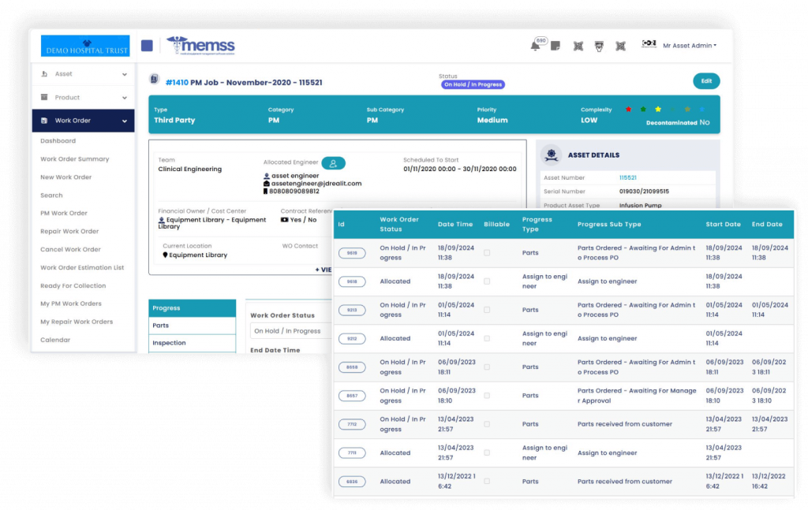Toggle Billable checkbox for row 9212

(487, 339)
